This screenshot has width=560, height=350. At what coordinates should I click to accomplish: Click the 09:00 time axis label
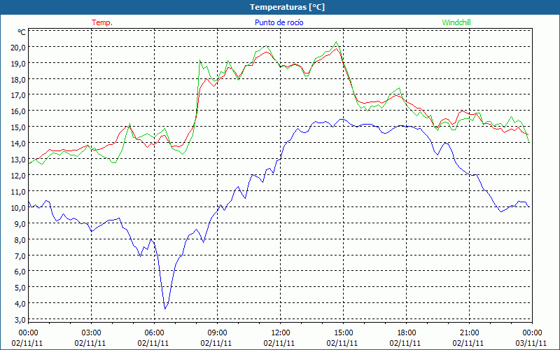point(217,333)
